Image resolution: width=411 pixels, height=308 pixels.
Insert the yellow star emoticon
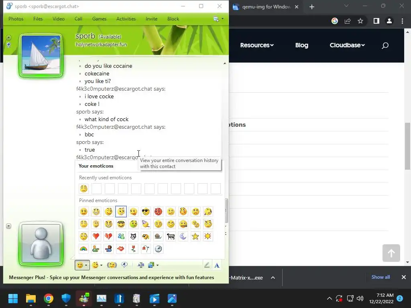tap(195, 236)
